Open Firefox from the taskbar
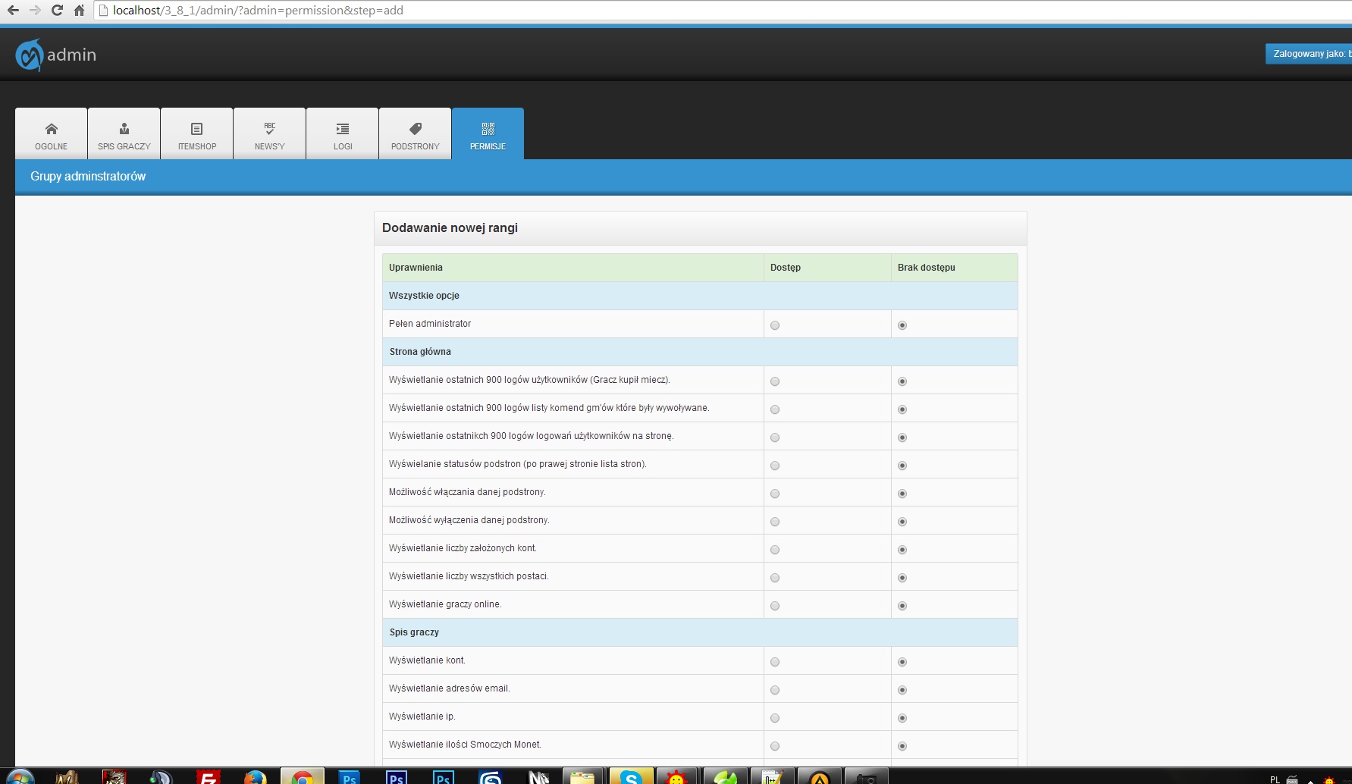The image size is (1352, 784). click(x=256, y=777)
